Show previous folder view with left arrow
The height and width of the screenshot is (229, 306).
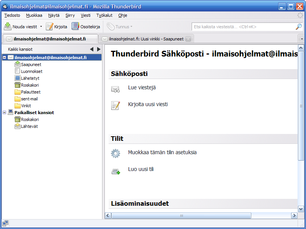(91, 49)
